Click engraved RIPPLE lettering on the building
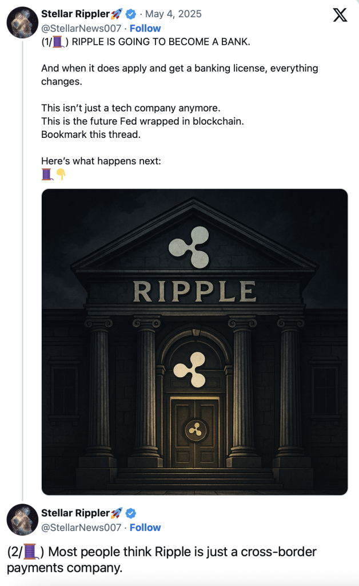The image size is (359, 586). point(195,291)
